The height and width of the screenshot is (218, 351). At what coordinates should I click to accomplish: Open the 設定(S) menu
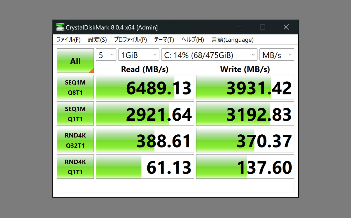97,40
